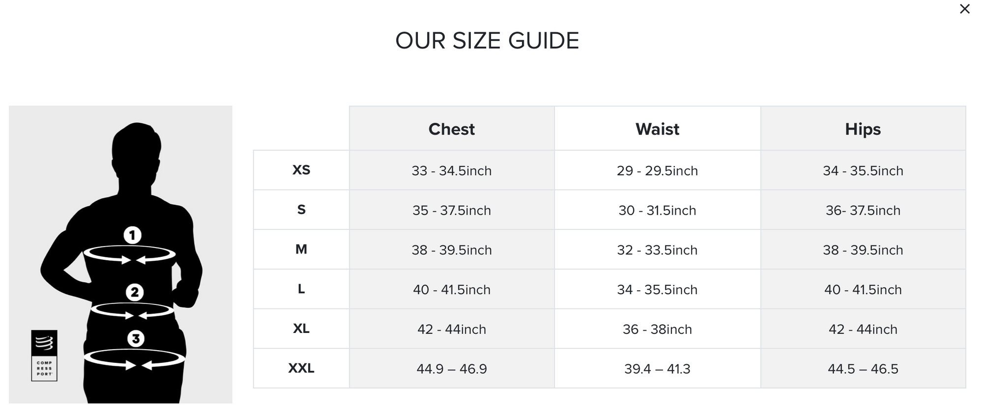The image size is (983, 414).
Task: Click the M size row label
Action: 301,249
